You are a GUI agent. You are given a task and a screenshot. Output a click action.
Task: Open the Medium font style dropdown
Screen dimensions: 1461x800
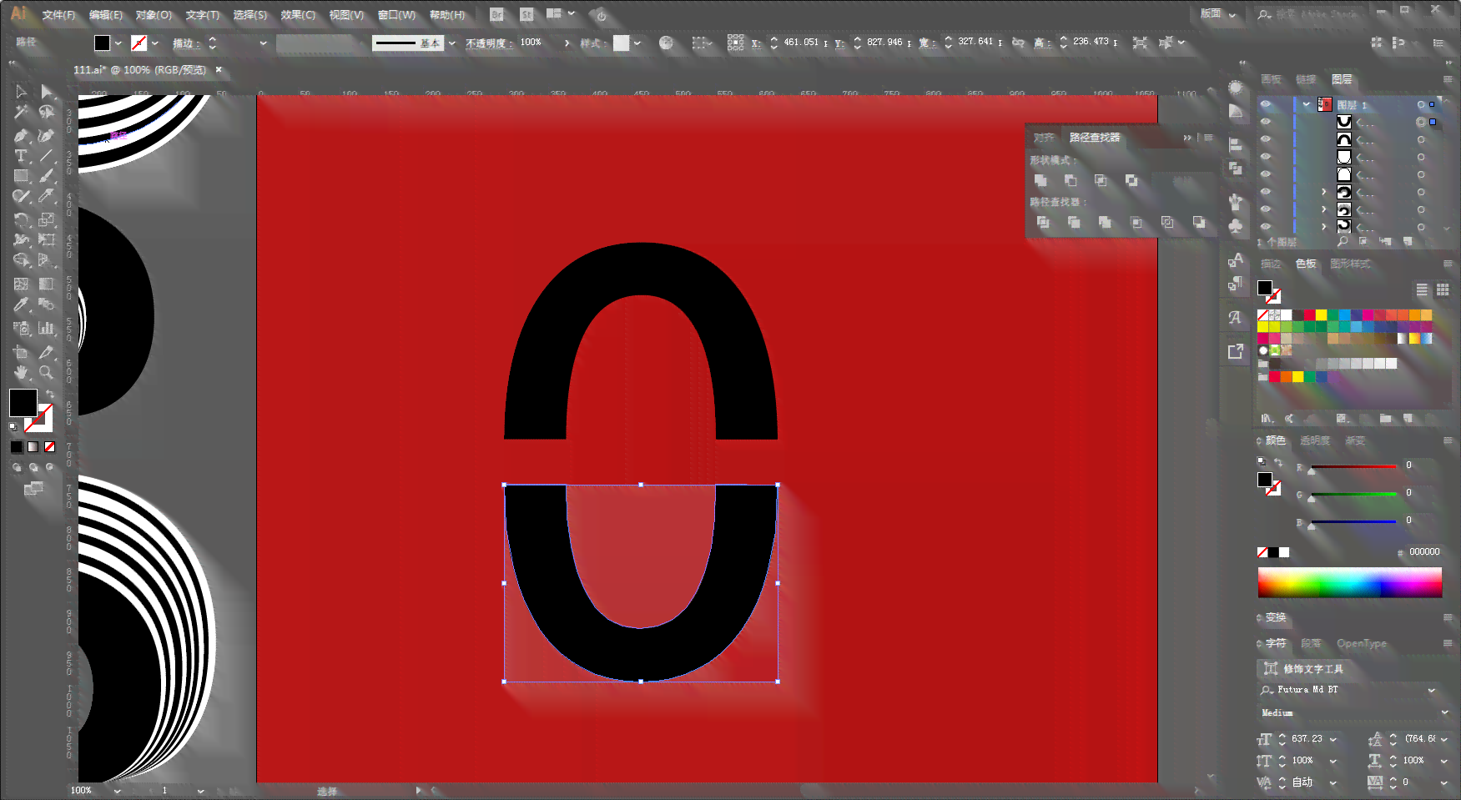point(1445,712)
